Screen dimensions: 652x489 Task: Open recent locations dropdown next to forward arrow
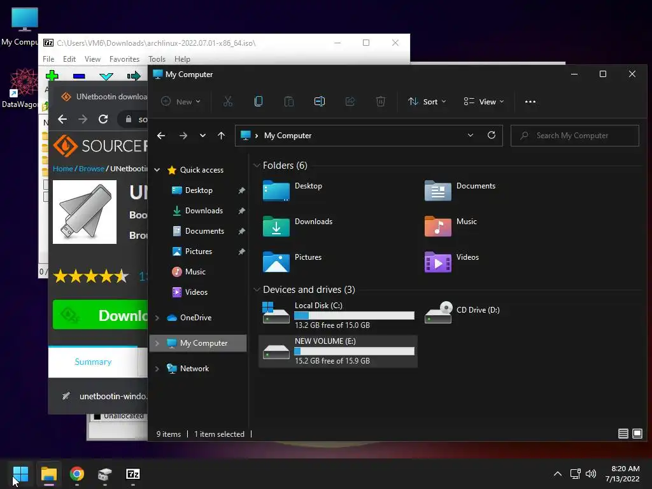[202, 136]
